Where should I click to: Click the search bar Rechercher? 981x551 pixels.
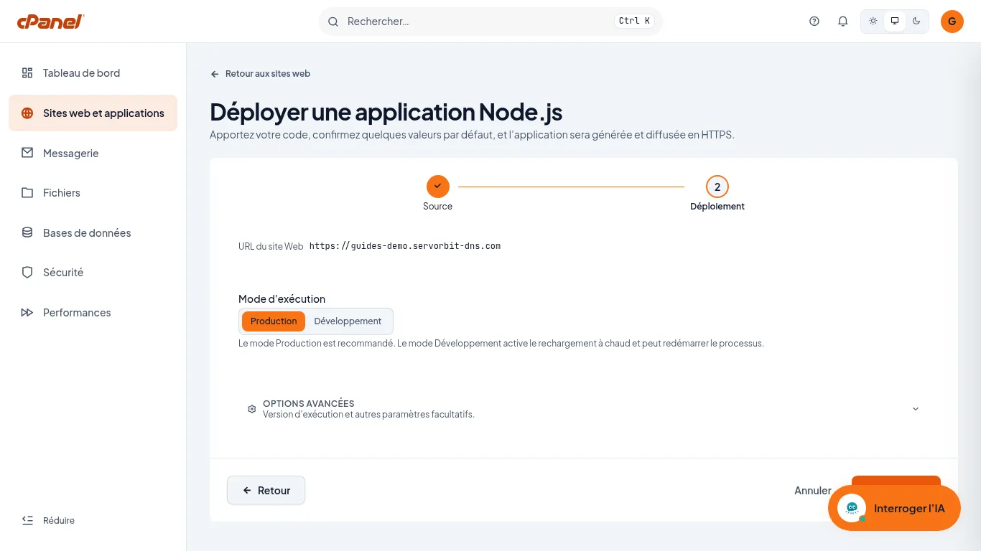490,22
